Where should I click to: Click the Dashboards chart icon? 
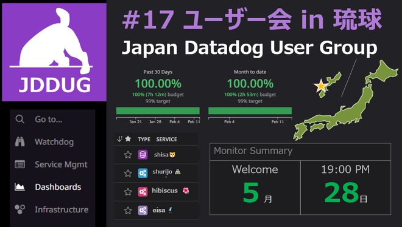(19, 187)
